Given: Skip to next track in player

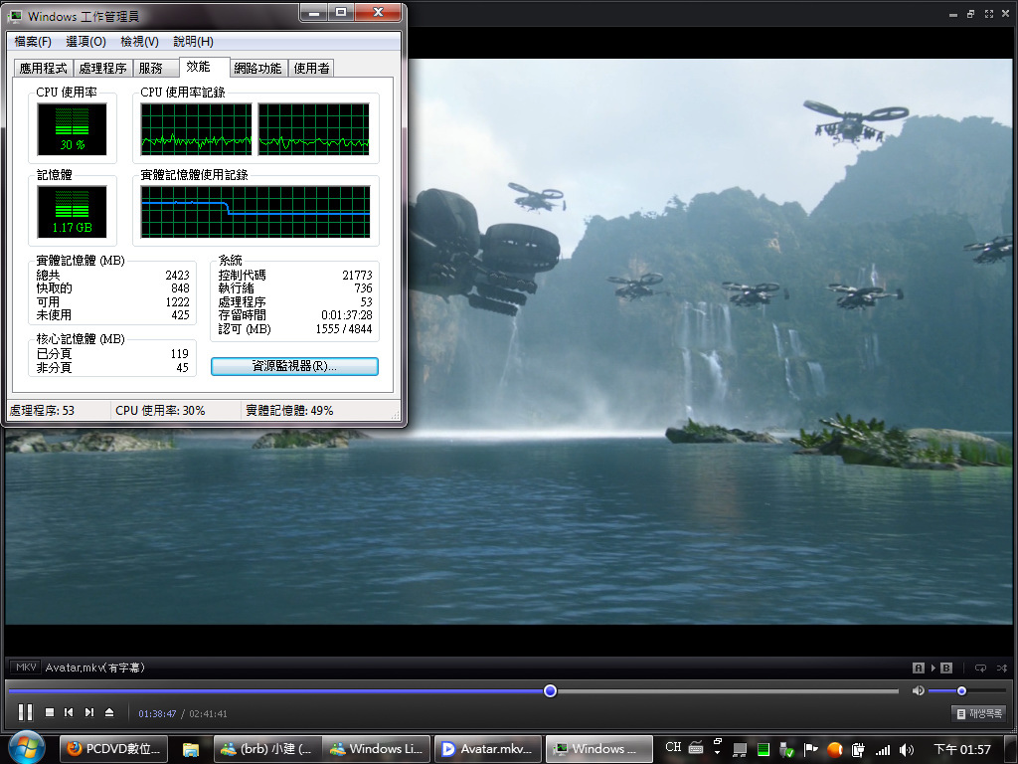Looking at the screenshot, I should [x=88, y=712].
